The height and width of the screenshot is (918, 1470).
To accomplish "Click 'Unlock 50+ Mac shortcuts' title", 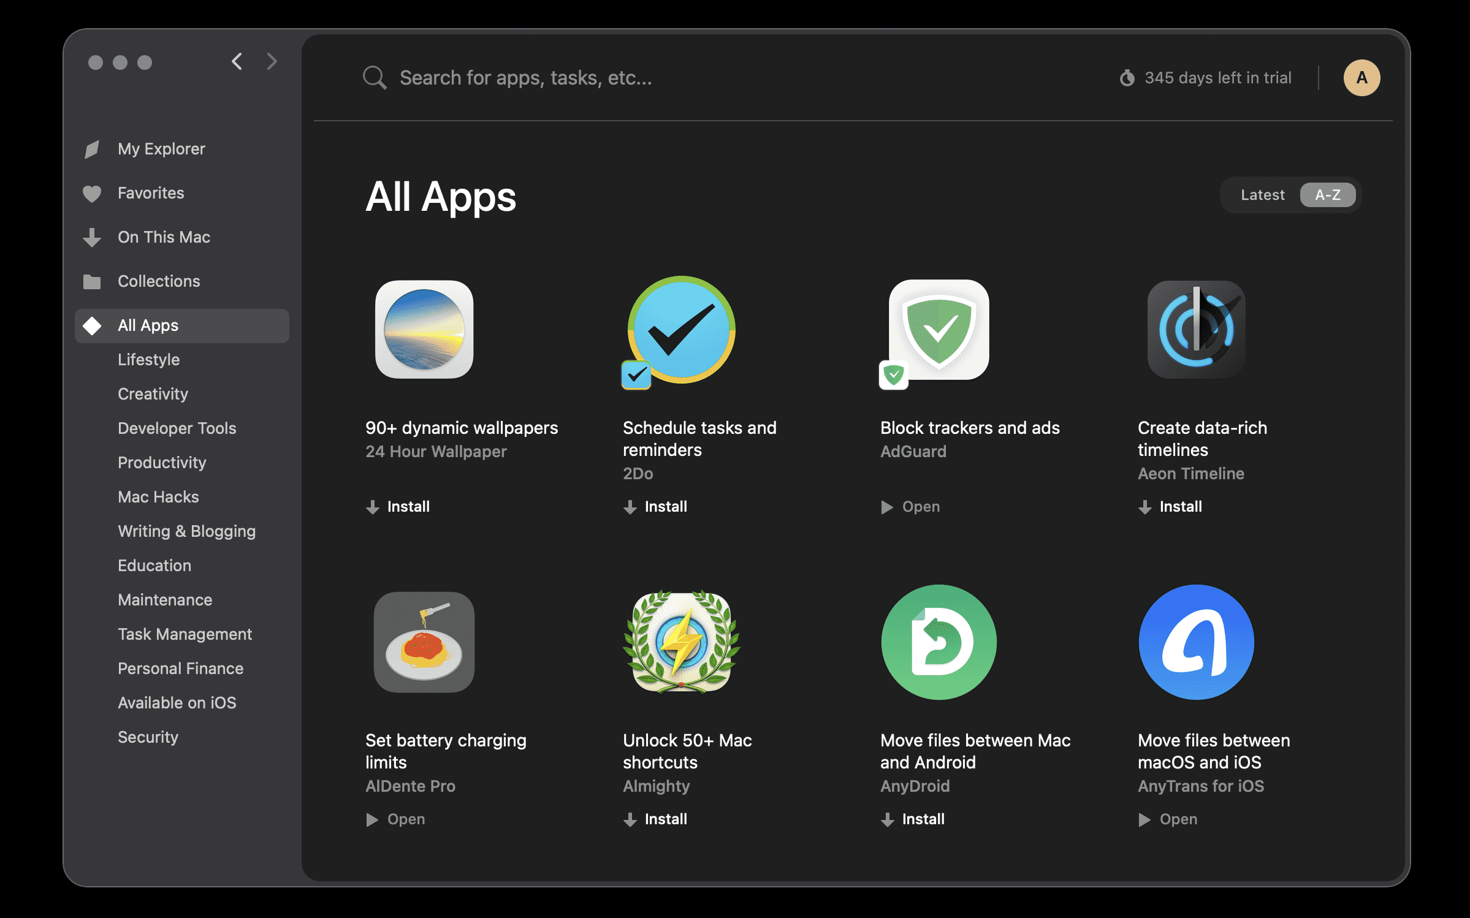I will [x=687, y=751].
